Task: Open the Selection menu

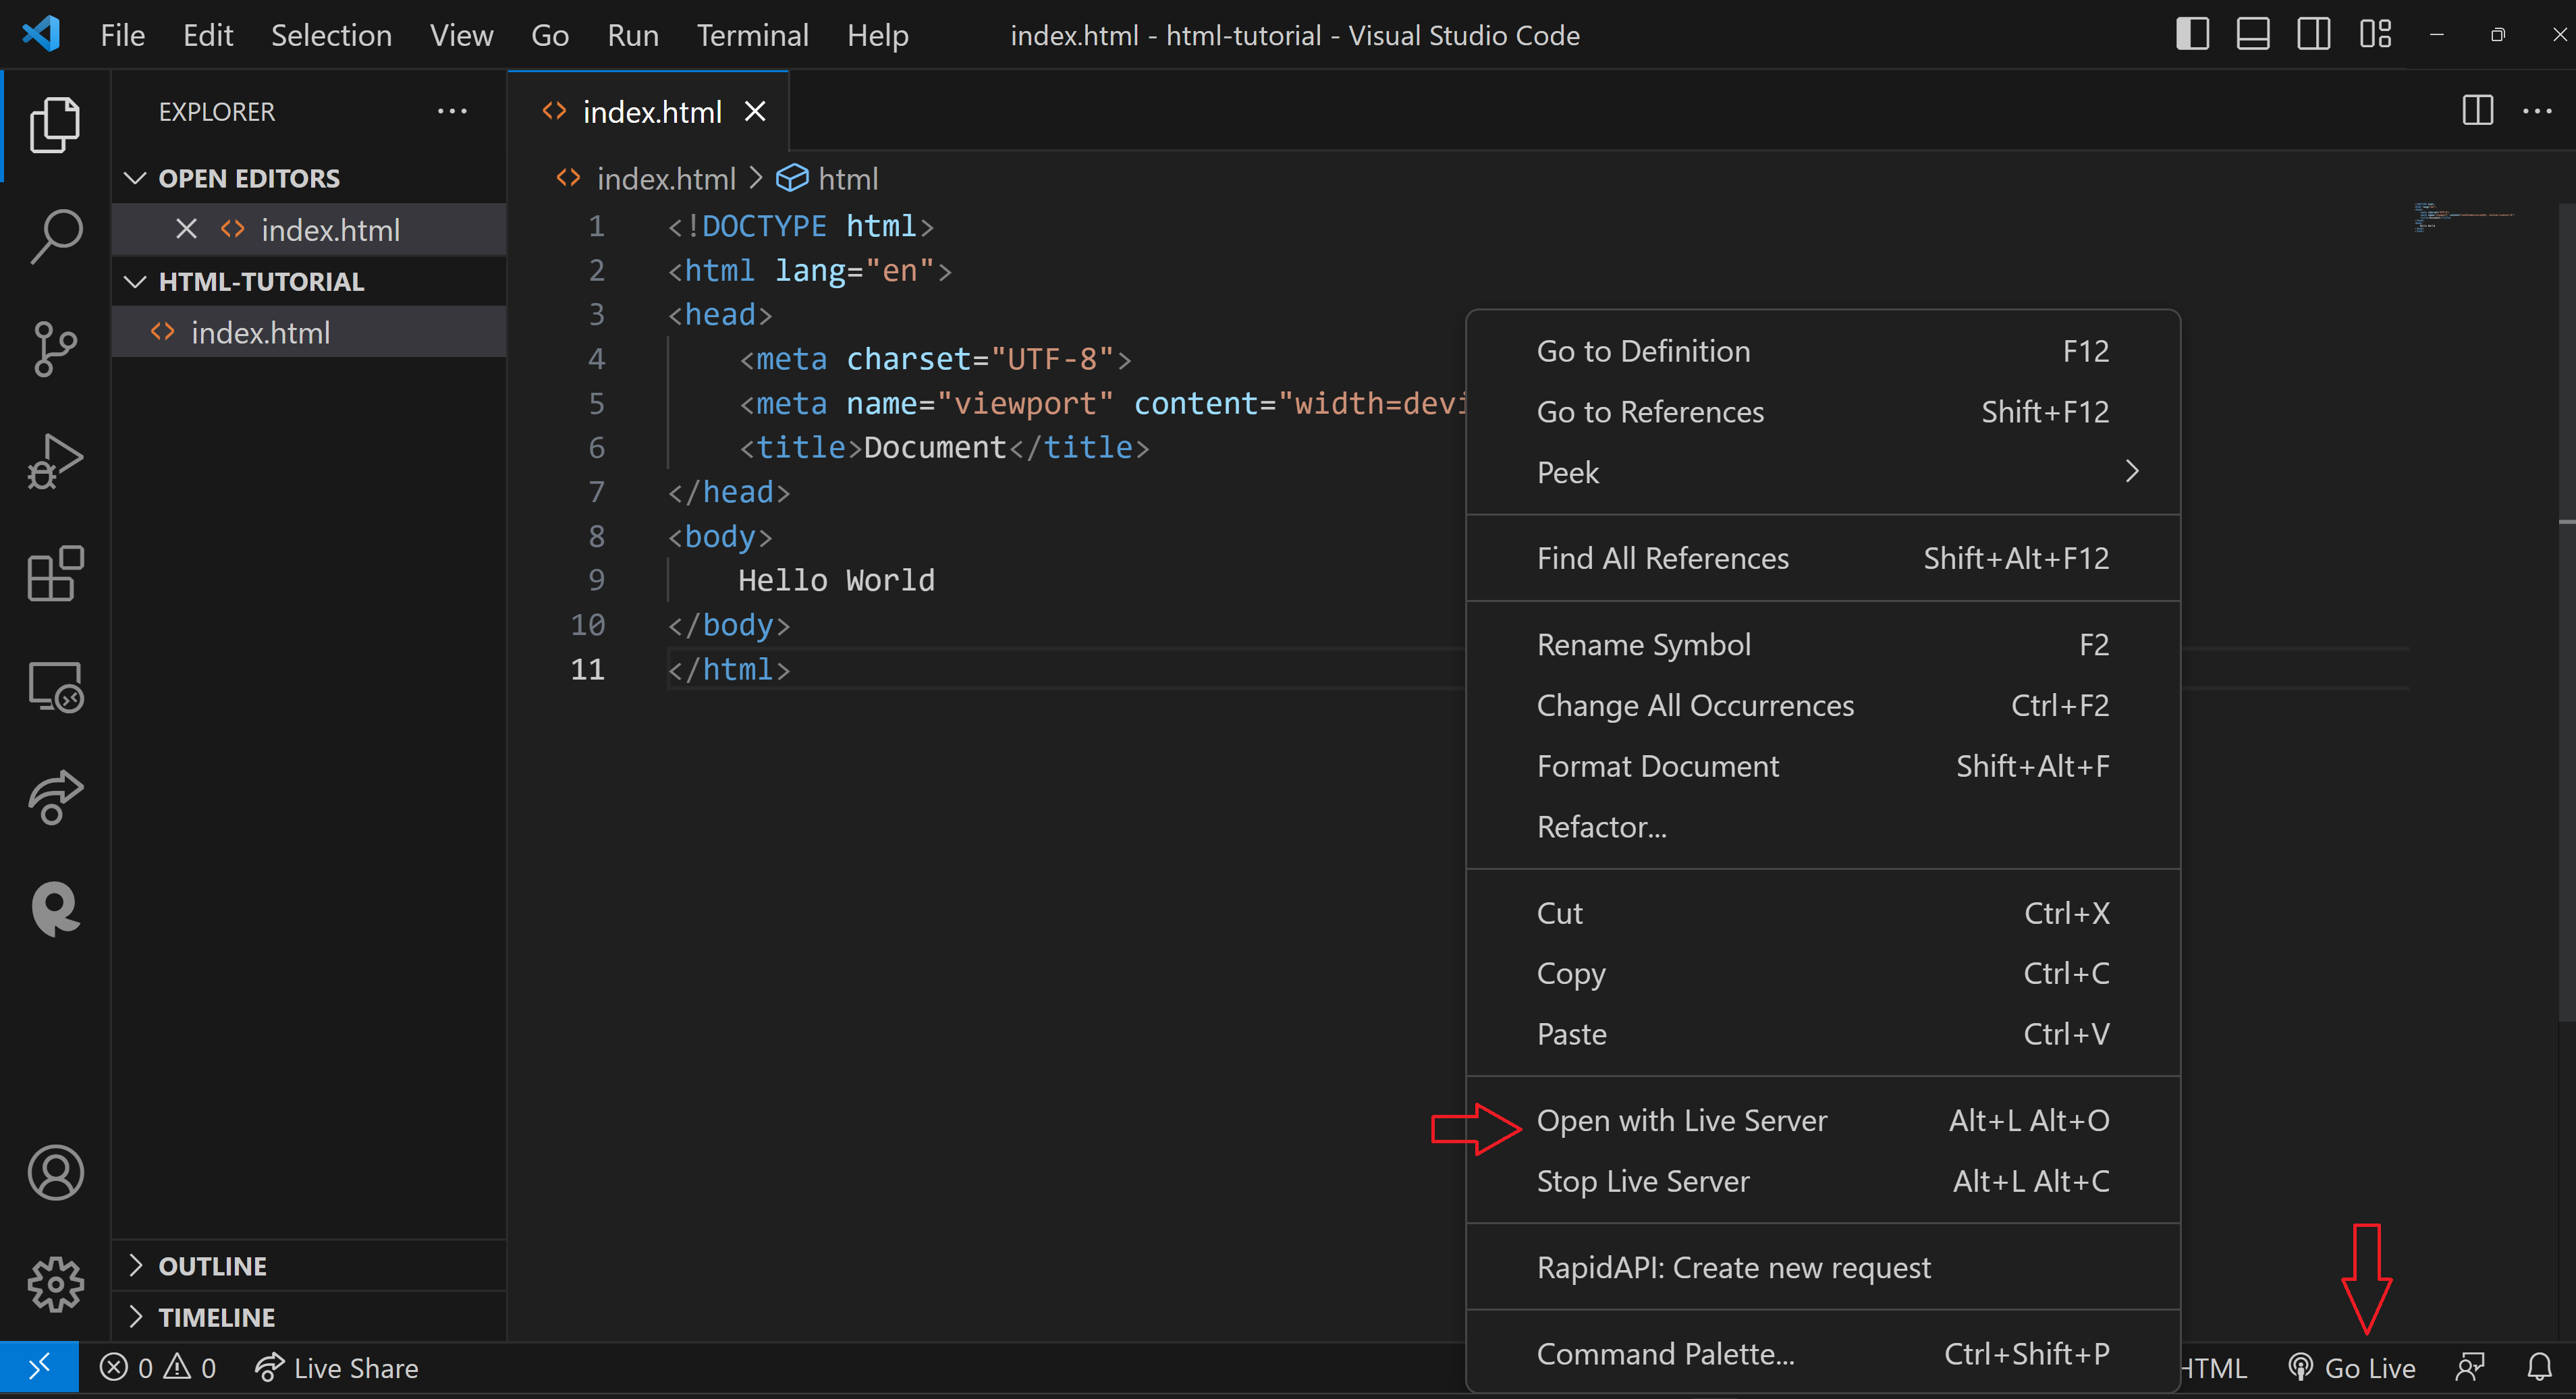Action: click(x=331, y=35)
